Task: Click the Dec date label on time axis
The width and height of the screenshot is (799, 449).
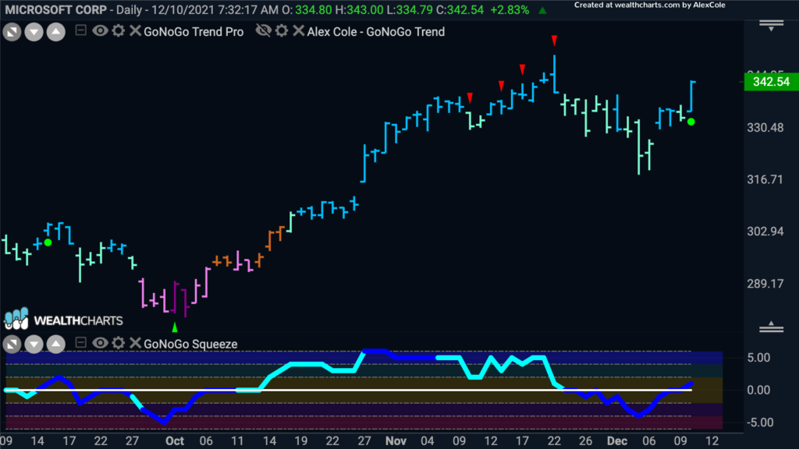Action: 617,441
